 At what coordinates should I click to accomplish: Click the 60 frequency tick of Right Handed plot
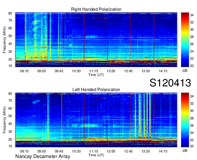coord(10,28)
